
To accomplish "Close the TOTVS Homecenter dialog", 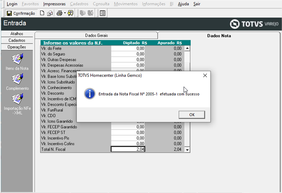I will click(205, 76).
